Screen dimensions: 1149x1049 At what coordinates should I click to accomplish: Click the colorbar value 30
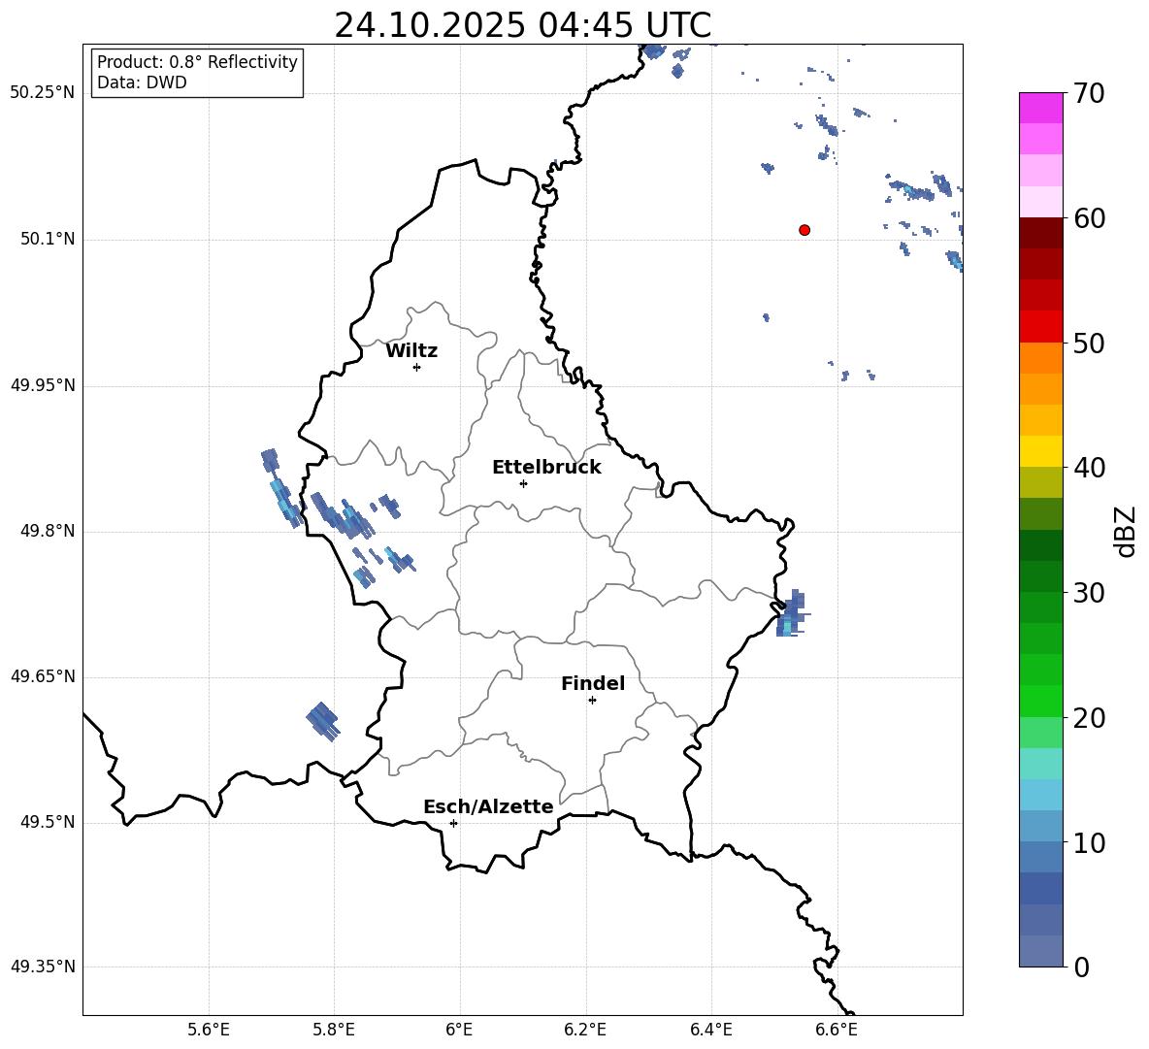click(x=1090, y=593)
